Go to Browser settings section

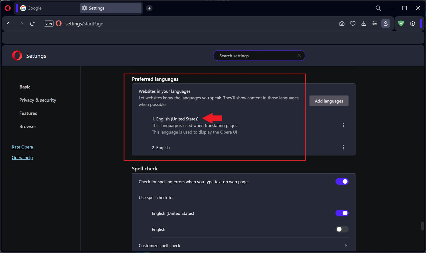pos(28,126)
